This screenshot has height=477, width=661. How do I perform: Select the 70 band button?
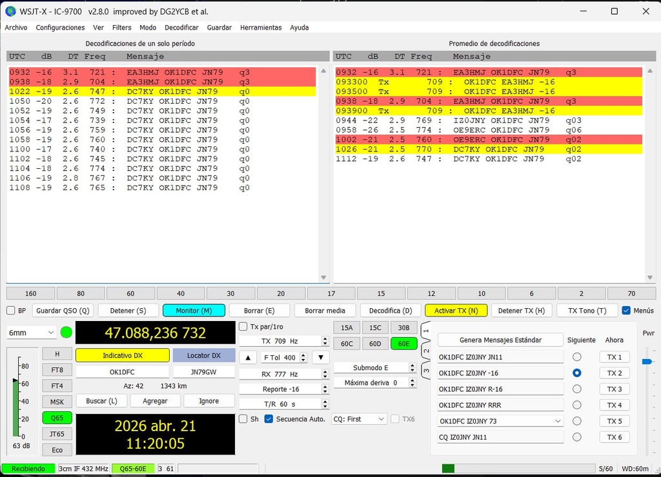tap(631, 293)
